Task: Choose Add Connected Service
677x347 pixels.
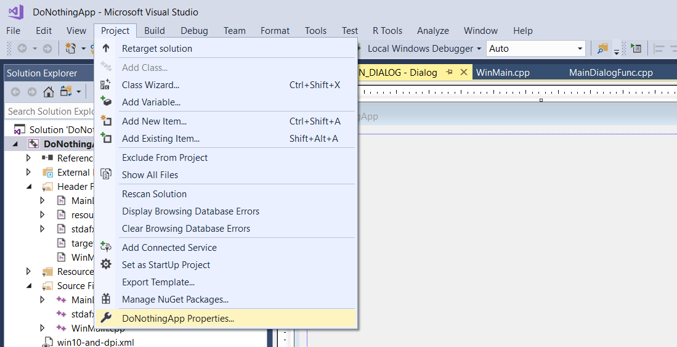Action: [x=225, y=247]
